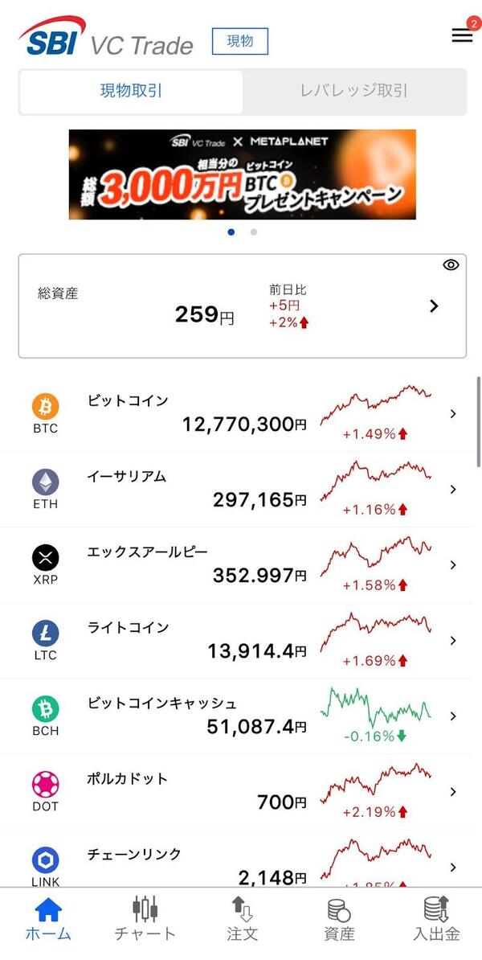Tap the Ethereum price sparkline chart
This screenshot has width=482, height=960.
pos(376,481)
